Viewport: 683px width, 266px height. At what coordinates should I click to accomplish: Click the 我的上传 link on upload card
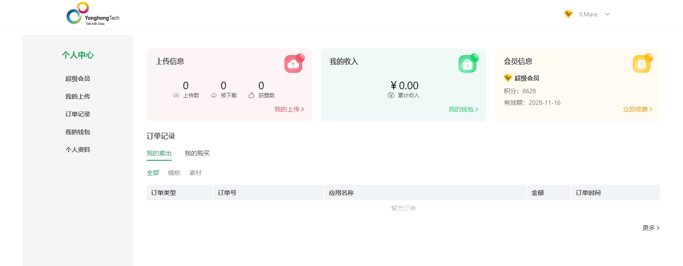tap(287, 109)
